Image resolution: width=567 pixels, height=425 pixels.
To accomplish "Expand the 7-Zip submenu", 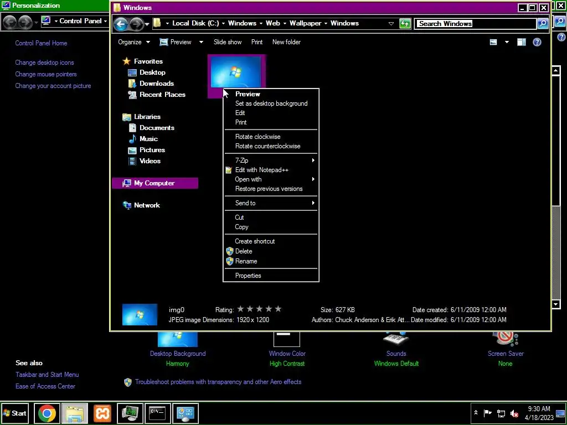I will point(271,160).
